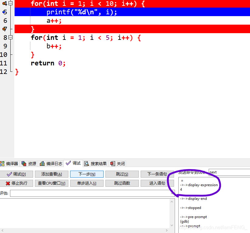The image size is (250, 233).
Task: Open the 资源 tab
Action: [29, 164]
